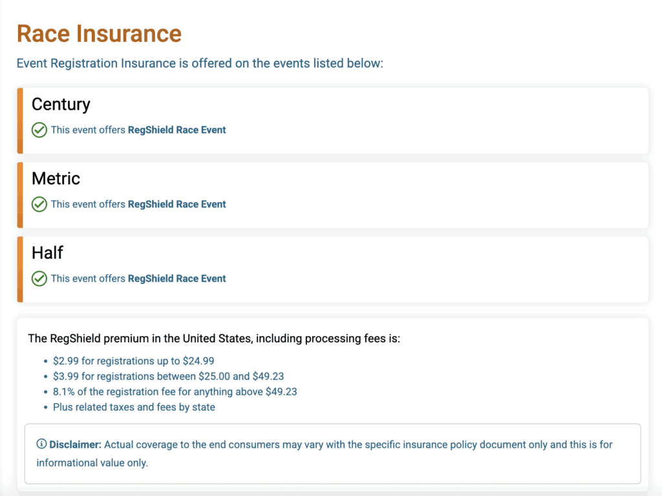Click the orange bar on Half card
Screen dimensions: 662x496
(x=20, y=269)
